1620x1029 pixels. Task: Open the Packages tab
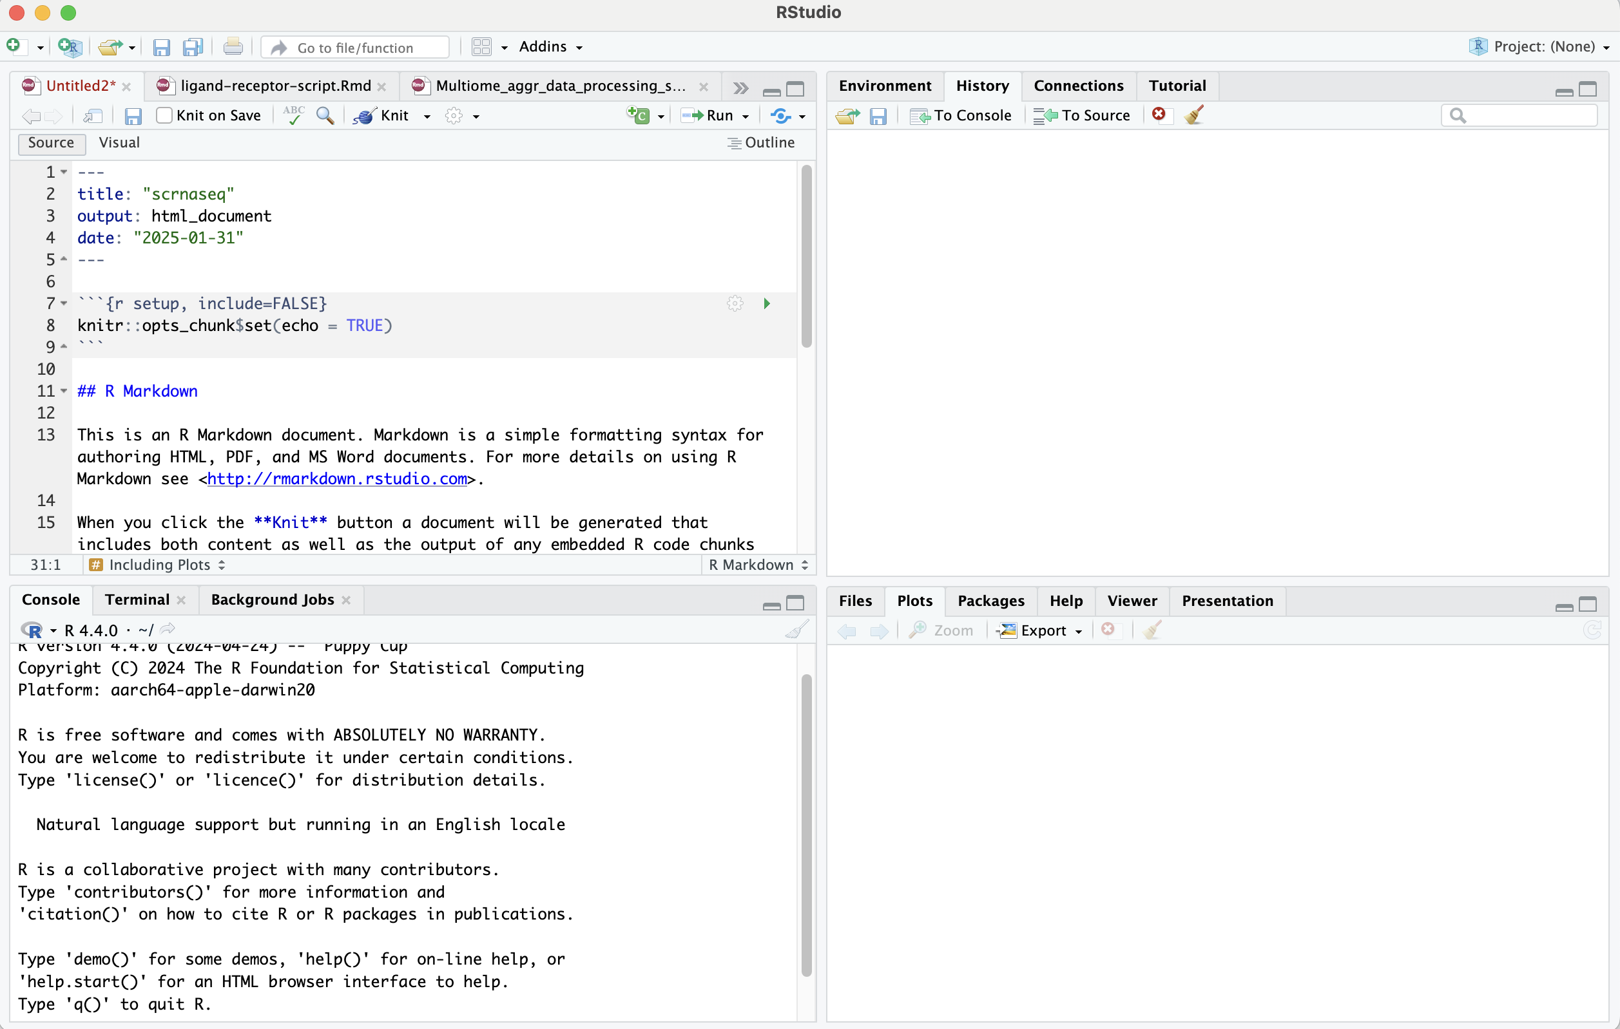click(x=991, y=601)
